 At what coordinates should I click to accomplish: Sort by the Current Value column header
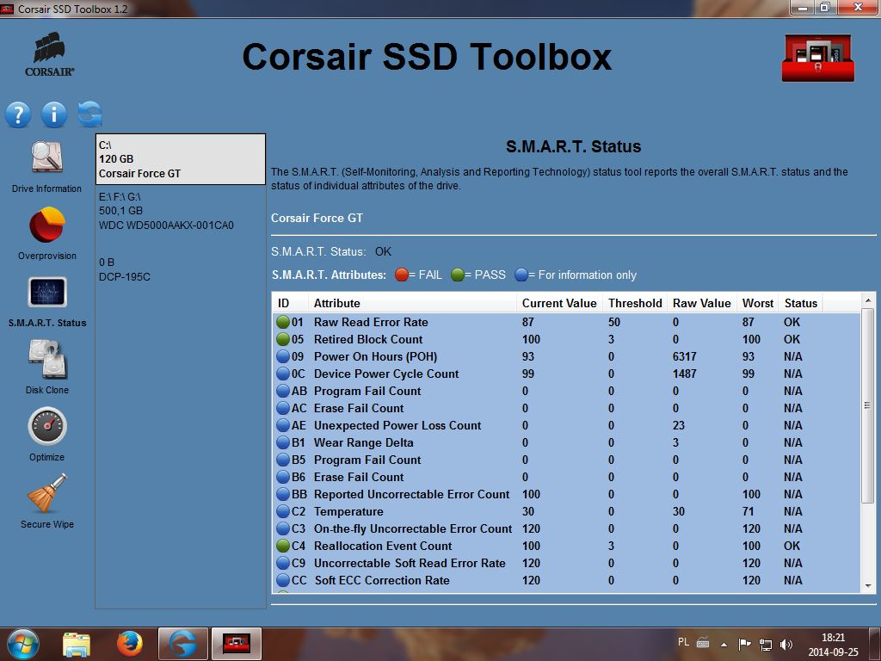(559, 303)
